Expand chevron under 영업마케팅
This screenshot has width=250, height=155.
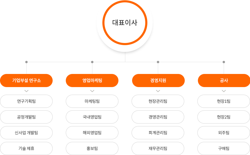92,91
